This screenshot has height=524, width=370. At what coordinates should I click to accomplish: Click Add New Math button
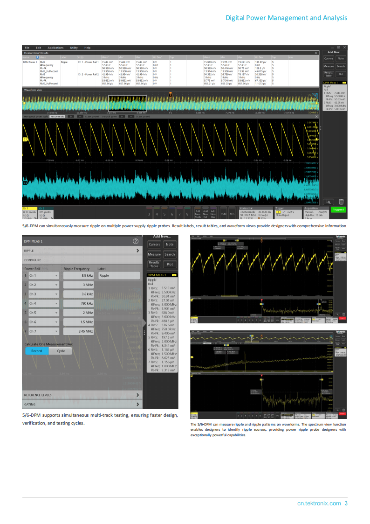pos(198,214)
